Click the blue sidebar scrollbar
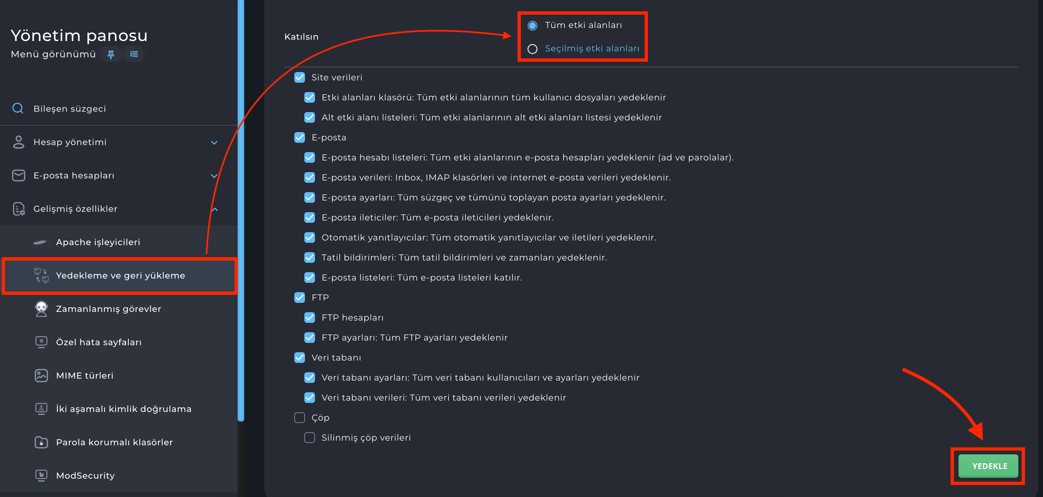 coord(241,210)
